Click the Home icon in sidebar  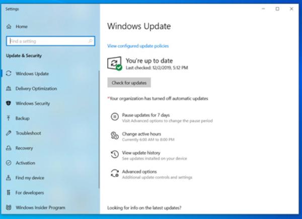[9, 26]
